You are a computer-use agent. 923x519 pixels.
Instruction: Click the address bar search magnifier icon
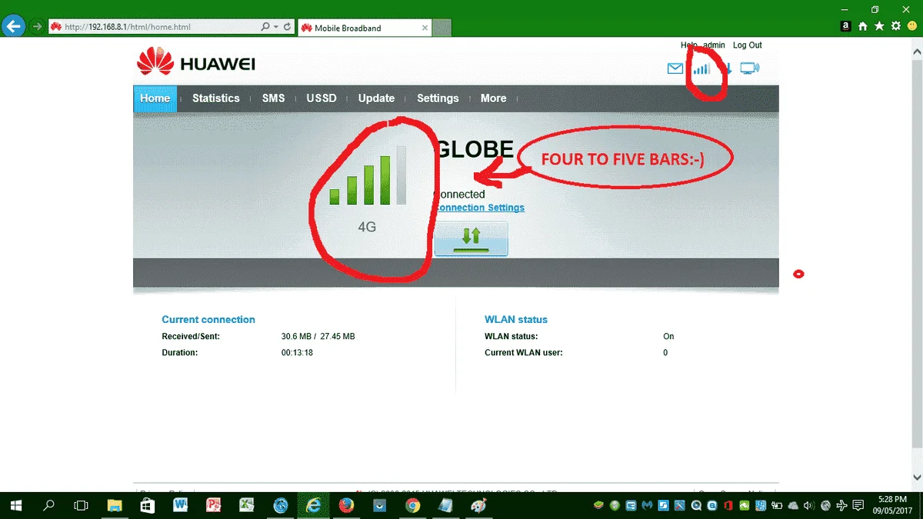pyautogui.click(x=266, y=27)
